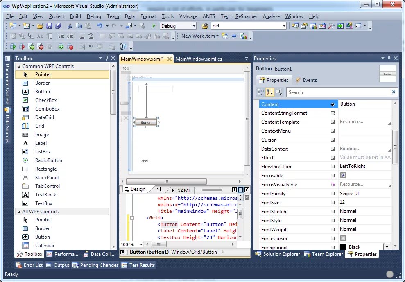
Task: Toggle the ForceCursor checkbox
Action: pos(343,238)
